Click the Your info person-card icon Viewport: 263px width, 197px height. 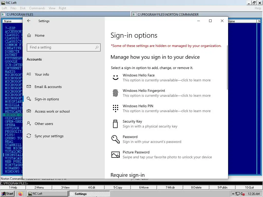29,74
